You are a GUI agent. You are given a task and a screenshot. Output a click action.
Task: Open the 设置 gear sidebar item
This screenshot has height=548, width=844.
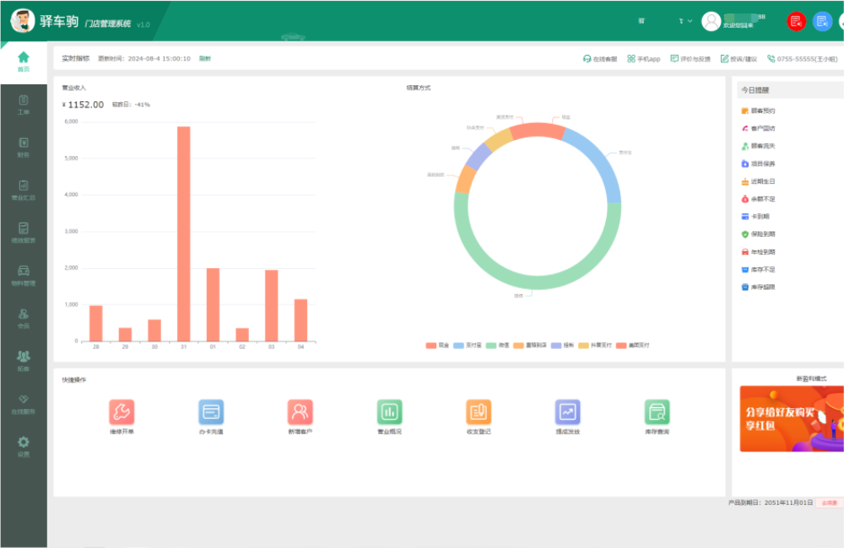(x=23, y=446)
